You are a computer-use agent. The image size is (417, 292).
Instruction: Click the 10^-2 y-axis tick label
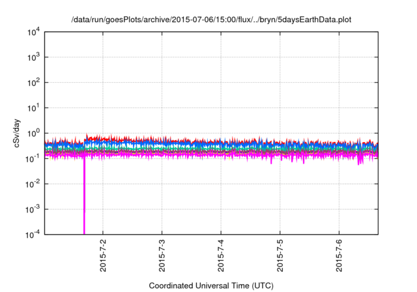(x=33, y=184)
